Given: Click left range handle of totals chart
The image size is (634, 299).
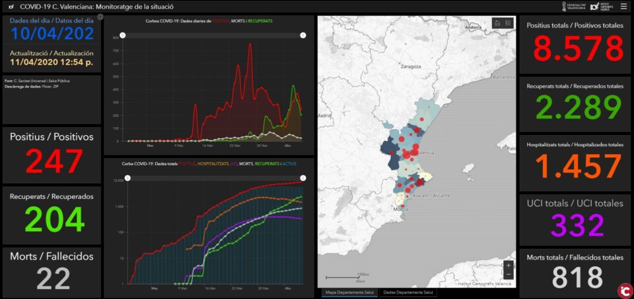Looking at the screenshot, I should point(127,178).
